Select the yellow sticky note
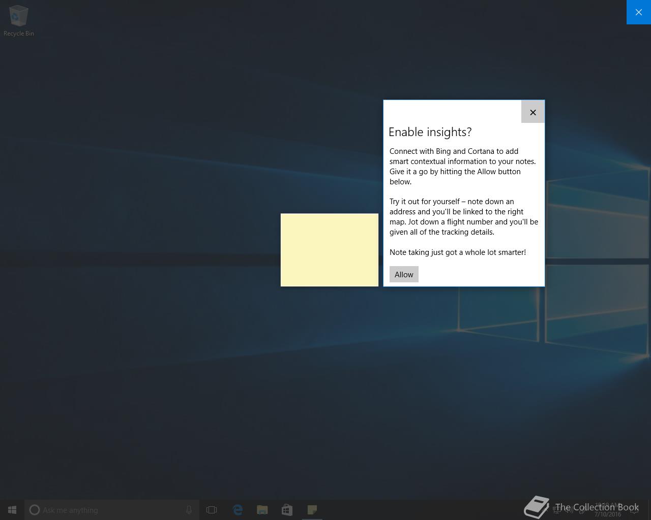This screenshot has width=651, height=520. tap(330, 250)
